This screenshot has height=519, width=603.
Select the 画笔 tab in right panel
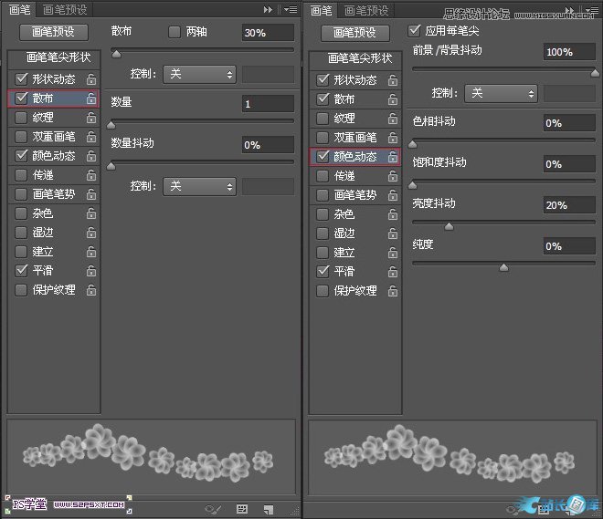321,10
